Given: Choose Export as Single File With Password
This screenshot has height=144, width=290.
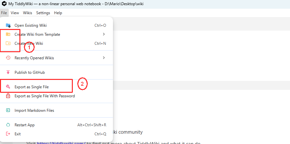Looking at the screenshot, I should [x=56, y=96].
